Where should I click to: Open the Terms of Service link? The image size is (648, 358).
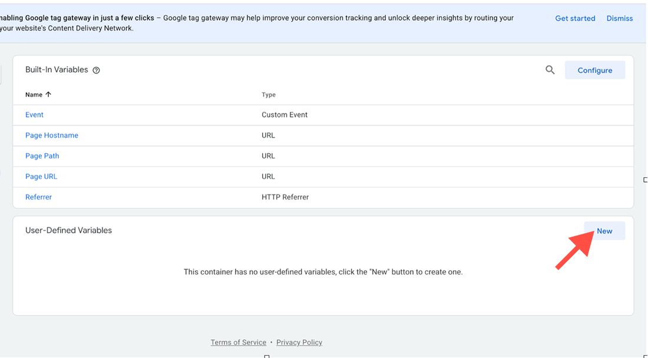pos(239,342)
